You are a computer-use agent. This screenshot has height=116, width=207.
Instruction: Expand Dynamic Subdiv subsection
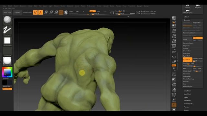(188, 43)
